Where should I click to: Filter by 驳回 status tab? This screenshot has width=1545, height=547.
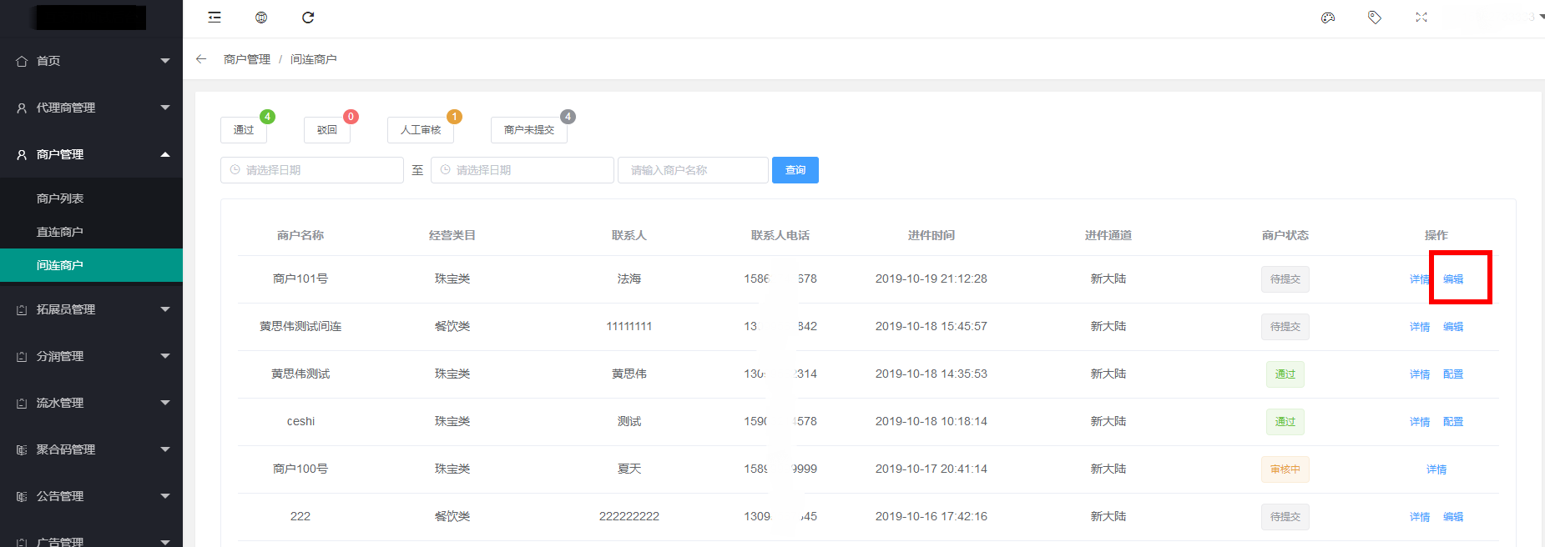coord(327,130)
